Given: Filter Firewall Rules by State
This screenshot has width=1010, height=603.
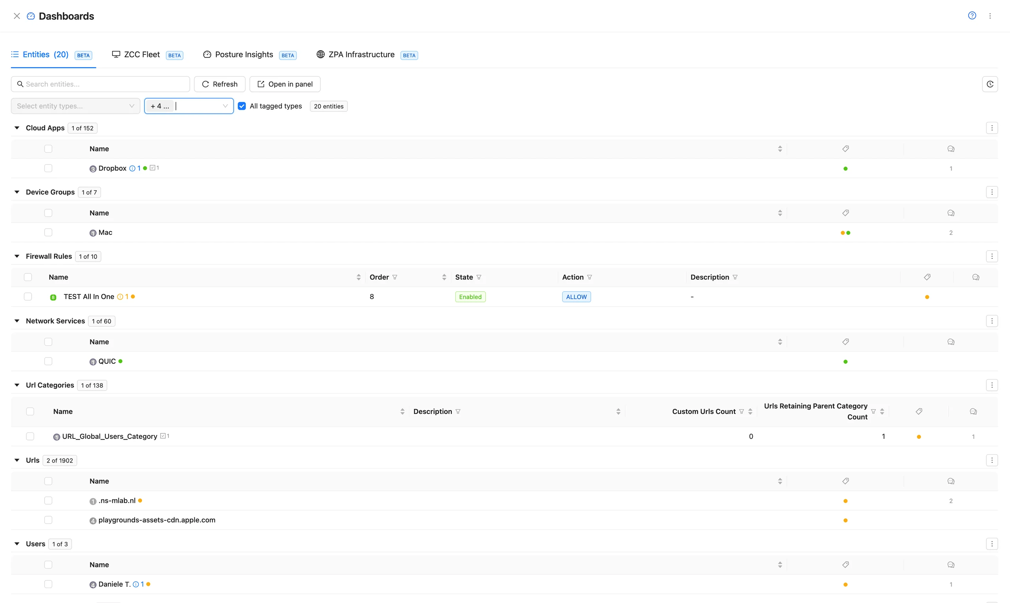Looking at the screenshot, I should click(x=479, y=277).
